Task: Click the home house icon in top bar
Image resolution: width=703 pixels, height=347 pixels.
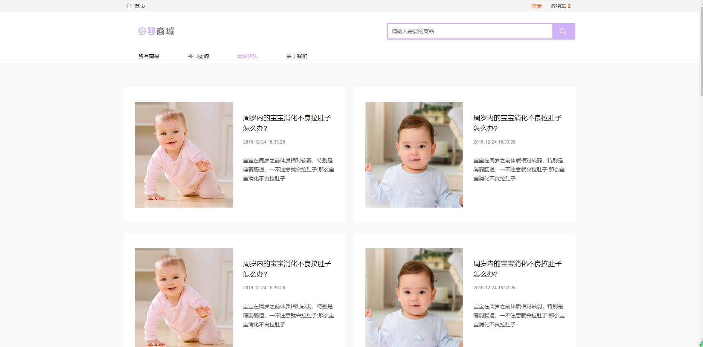Action: [x=129, y=6]
